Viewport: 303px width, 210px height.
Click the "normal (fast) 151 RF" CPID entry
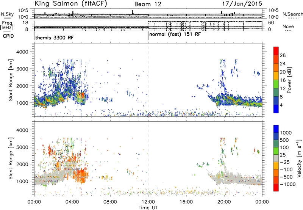(175, 34)
